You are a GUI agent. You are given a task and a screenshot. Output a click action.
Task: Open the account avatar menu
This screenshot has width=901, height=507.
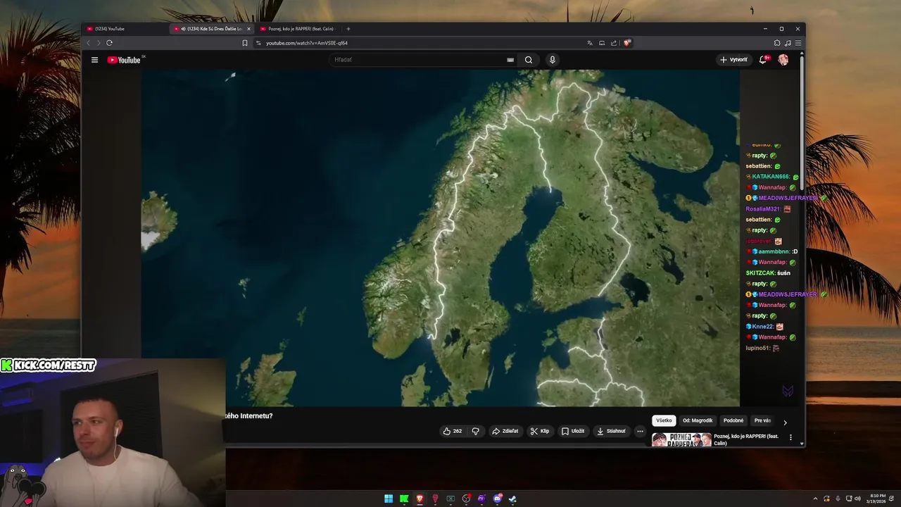click(x=783, y=60)
